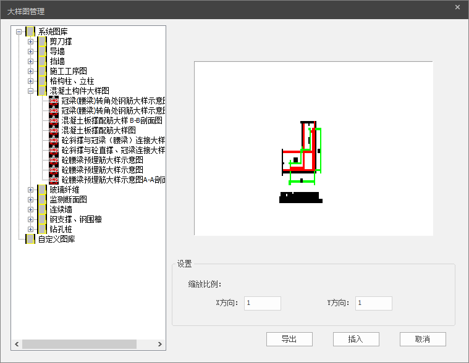
Task: Click the 玻璃纤维 folder icon
Action: pyautogui.click(x=42, y=190)
